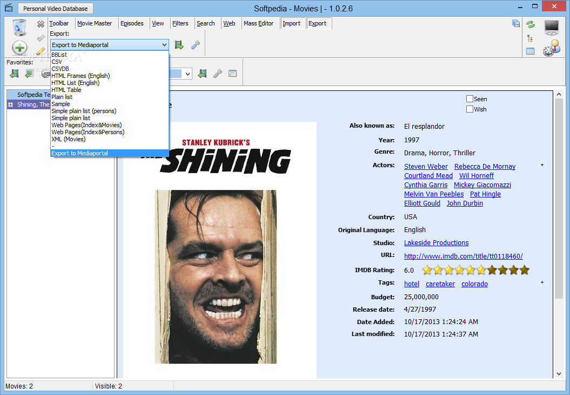Switch to Movie Master tab
The height and width of the screenshot is (395, 570).
(95, 23)
